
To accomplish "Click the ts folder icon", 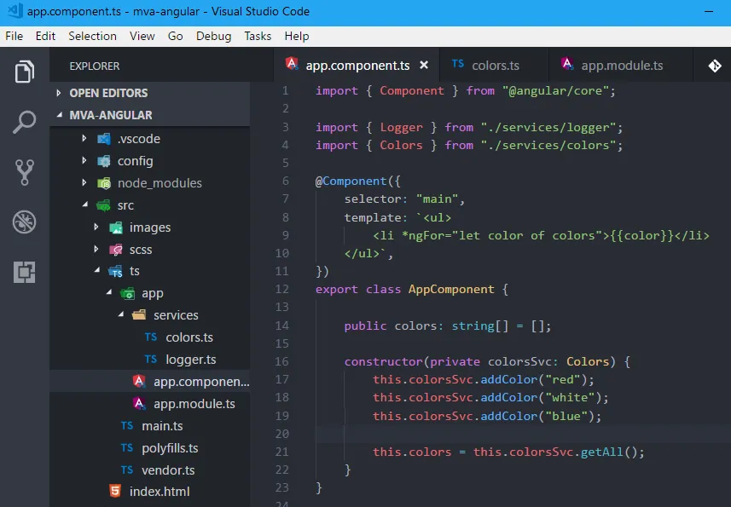I will pyautogui.click(x=115, y=272).
